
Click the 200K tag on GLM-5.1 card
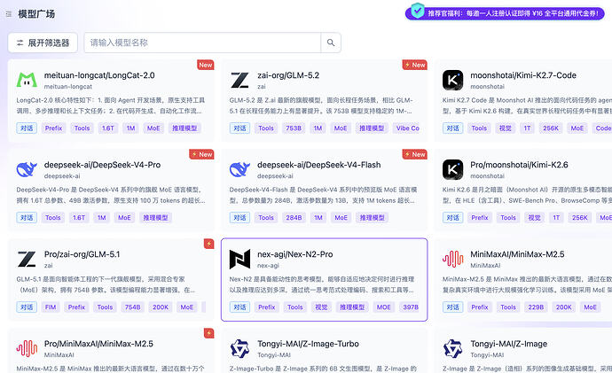(x=161, y=307)
